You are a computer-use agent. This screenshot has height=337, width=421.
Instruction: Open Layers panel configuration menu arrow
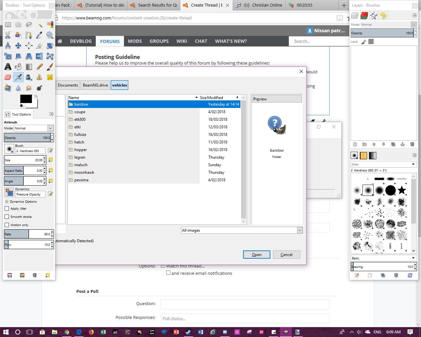(414, 15)
